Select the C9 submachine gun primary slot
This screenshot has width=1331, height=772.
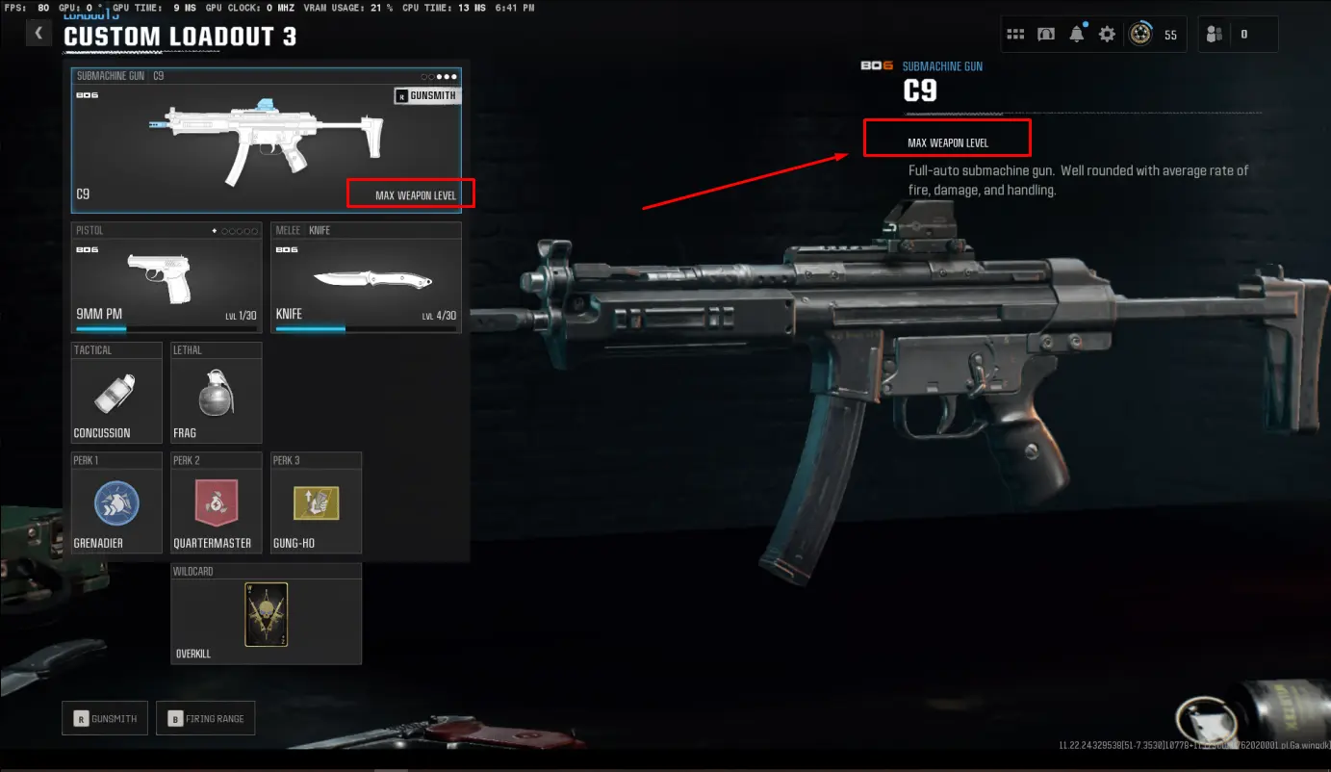[267, 141]
